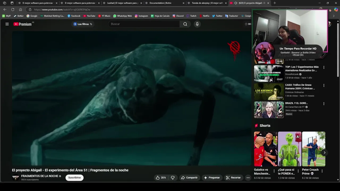Open options for Tráfico De Grasa video
The width and height of the screenshot is (340, 191).
pos(324,85)
